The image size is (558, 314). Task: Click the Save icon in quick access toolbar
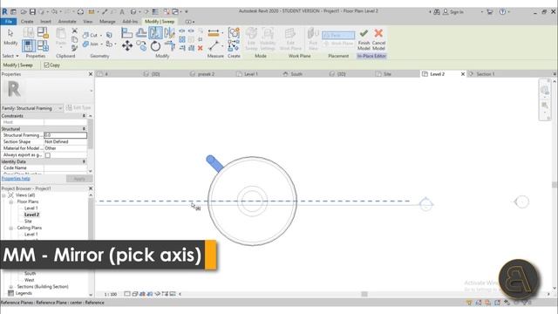click(x=32, y=11)
